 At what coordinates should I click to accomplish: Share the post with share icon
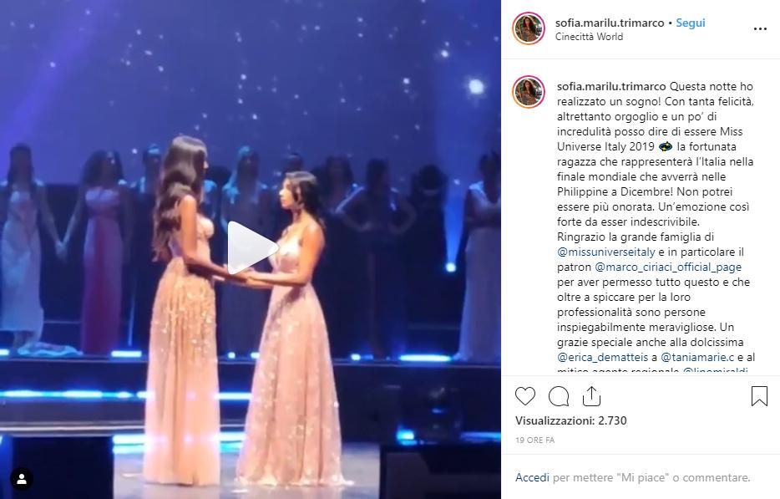pyautogui.click(x=591, y=396)
